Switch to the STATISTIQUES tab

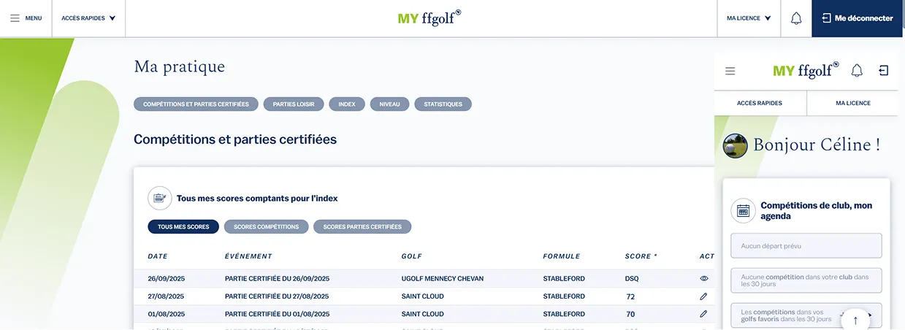point(443,104)
